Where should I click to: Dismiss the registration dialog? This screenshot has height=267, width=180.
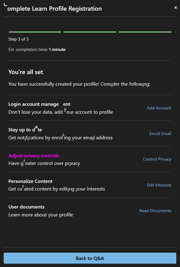pos(176,7)
